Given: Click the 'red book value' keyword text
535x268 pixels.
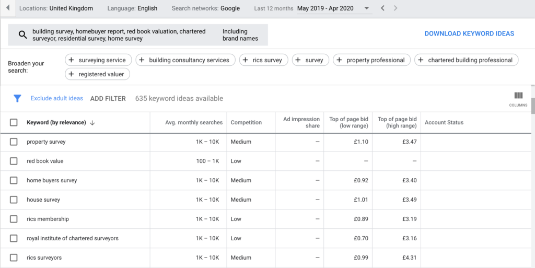Looking at the screenshot, I should (x=45, y=161).
